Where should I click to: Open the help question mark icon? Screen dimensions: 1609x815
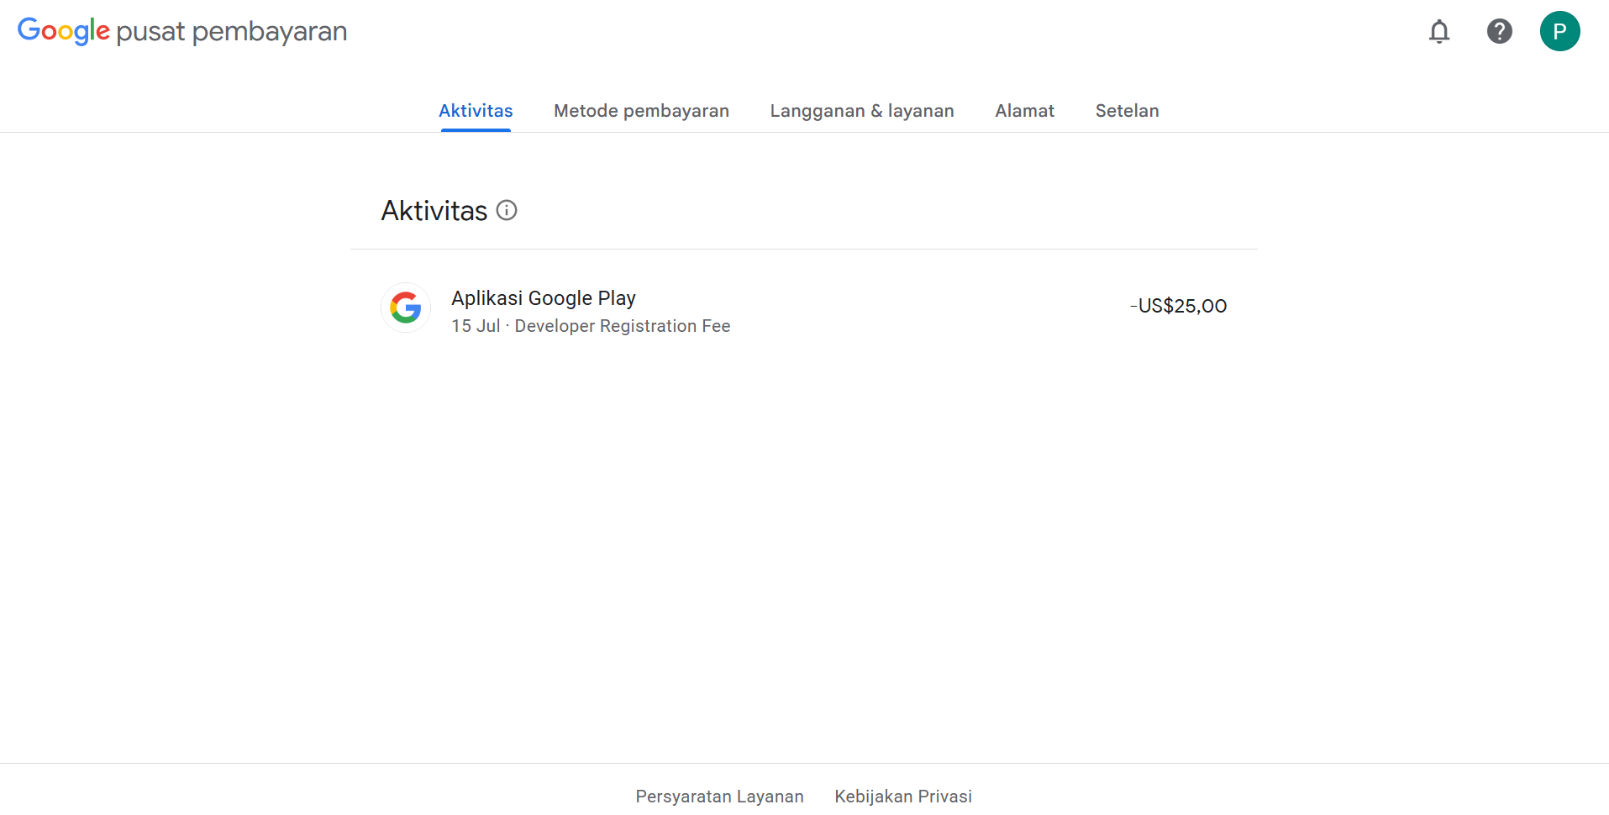[x=1500, y=32]
